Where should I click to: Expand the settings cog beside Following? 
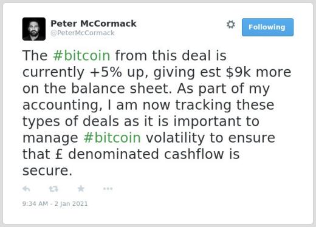tap(231, 24)
